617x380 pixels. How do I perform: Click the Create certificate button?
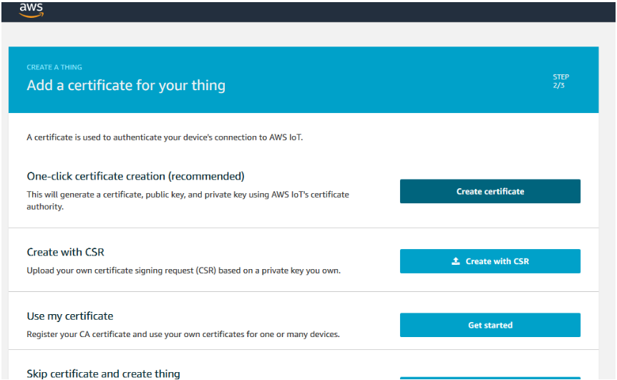coord(490,192)
